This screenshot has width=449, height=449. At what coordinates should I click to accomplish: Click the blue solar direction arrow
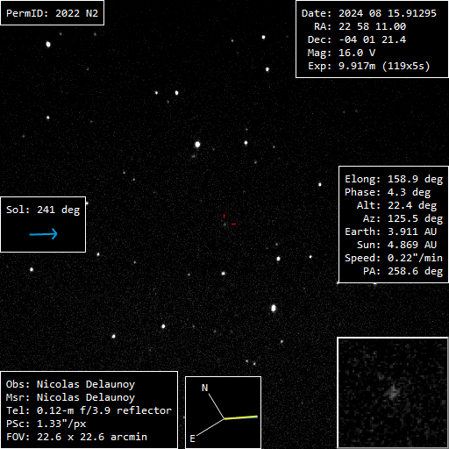click(44, 234)
